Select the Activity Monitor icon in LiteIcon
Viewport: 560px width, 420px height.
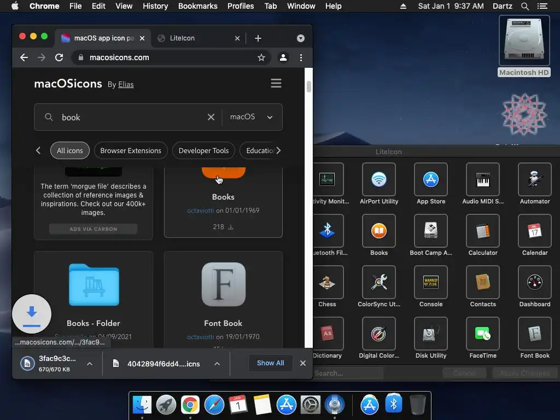coord(328,179)
